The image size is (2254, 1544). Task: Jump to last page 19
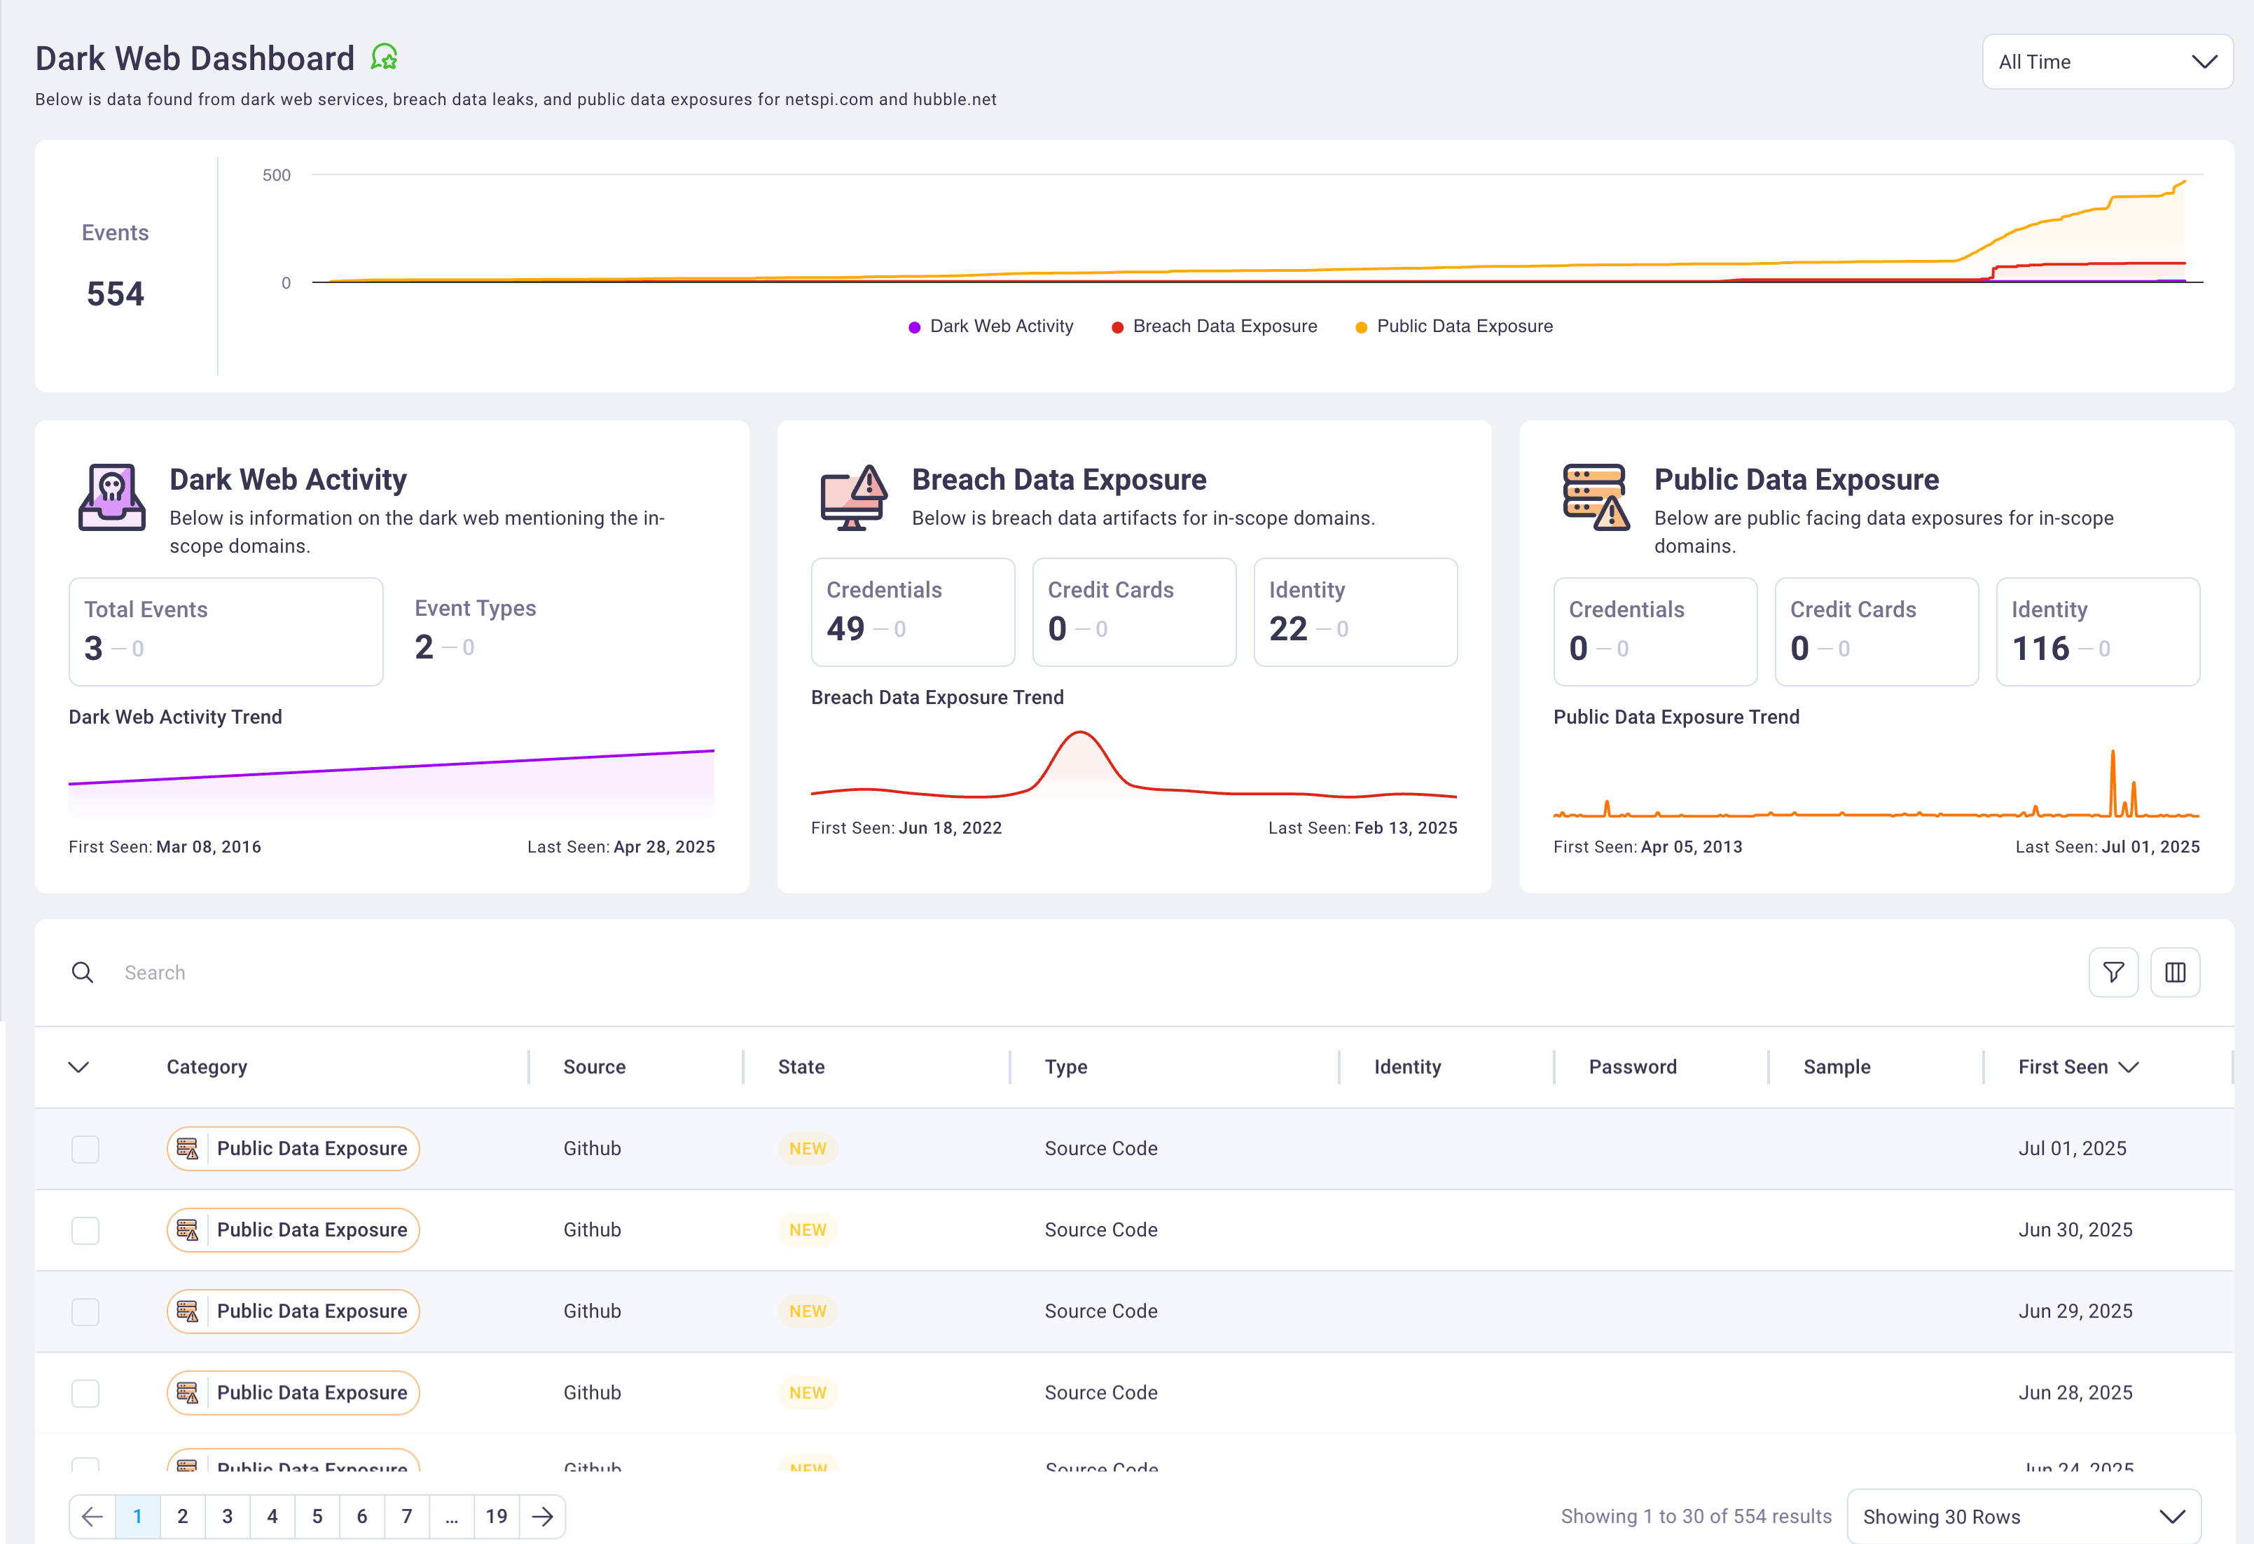[x=497, y=1516]
